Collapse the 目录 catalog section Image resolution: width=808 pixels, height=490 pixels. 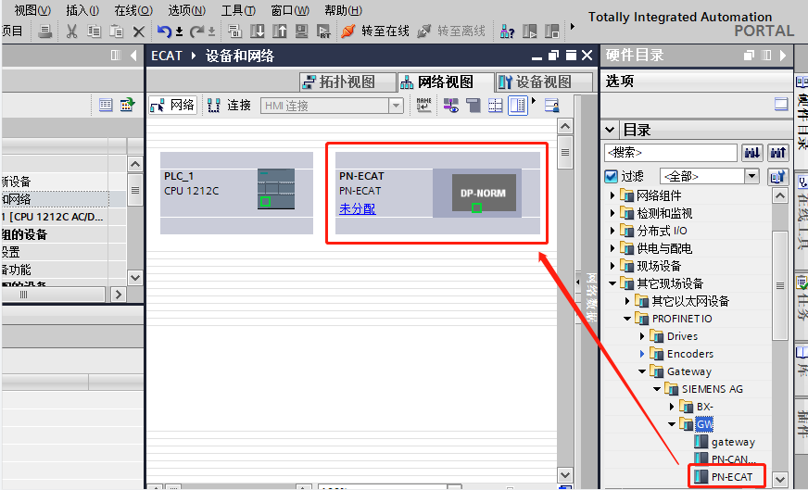[611, 130]
